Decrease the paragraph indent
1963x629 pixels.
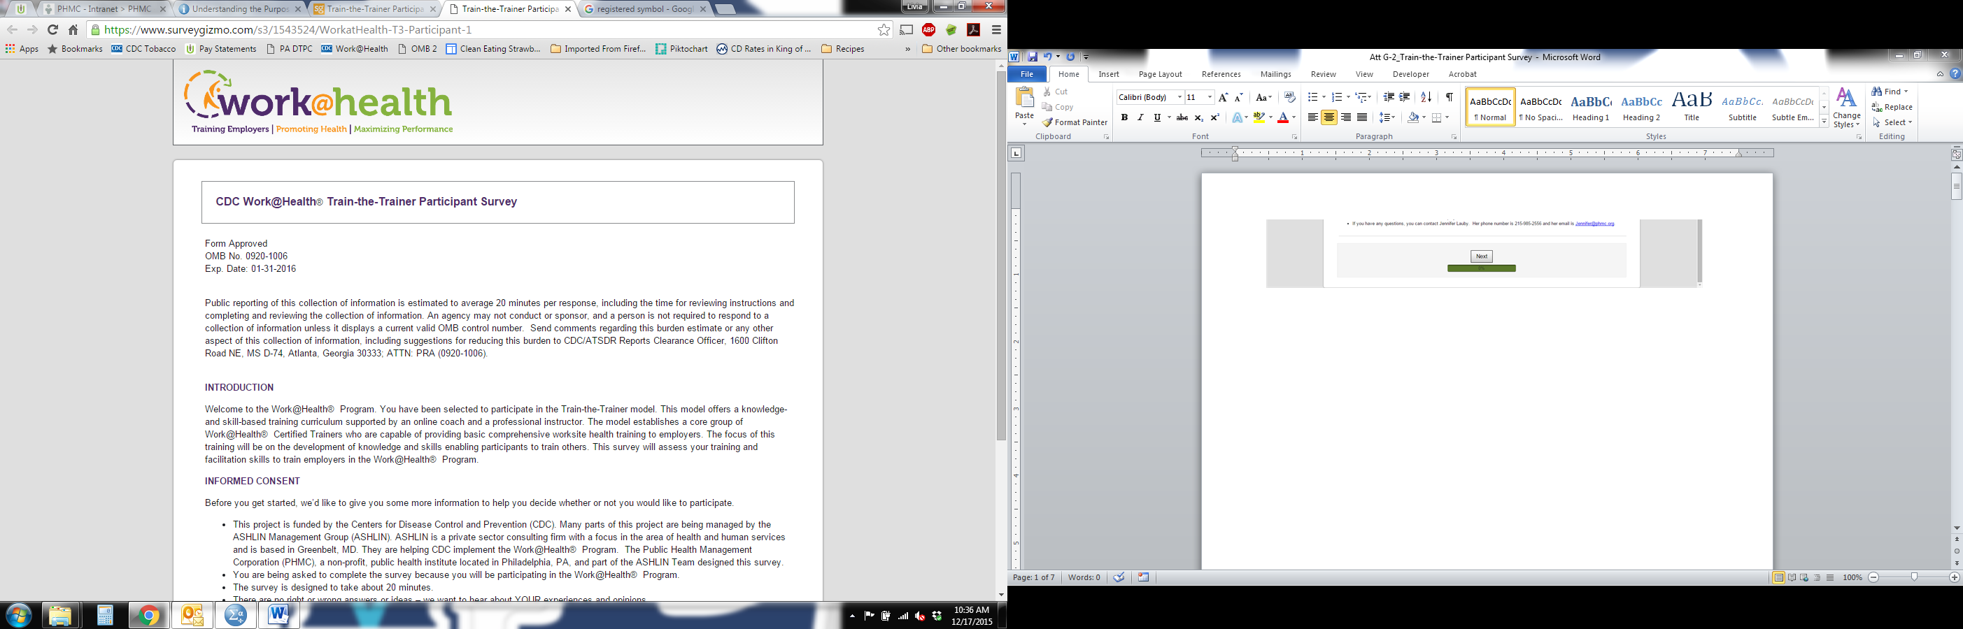tap(1389, 97)
